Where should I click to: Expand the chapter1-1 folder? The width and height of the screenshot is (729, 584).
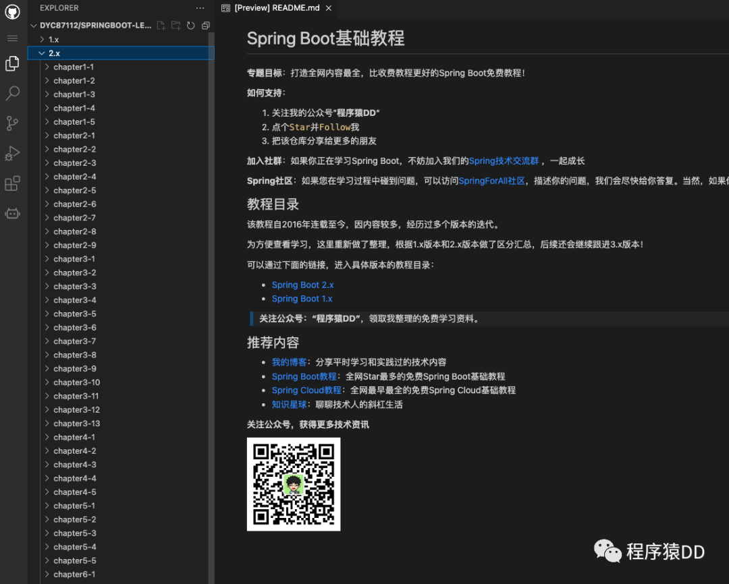pyautogui.click(x=47, y=67)
